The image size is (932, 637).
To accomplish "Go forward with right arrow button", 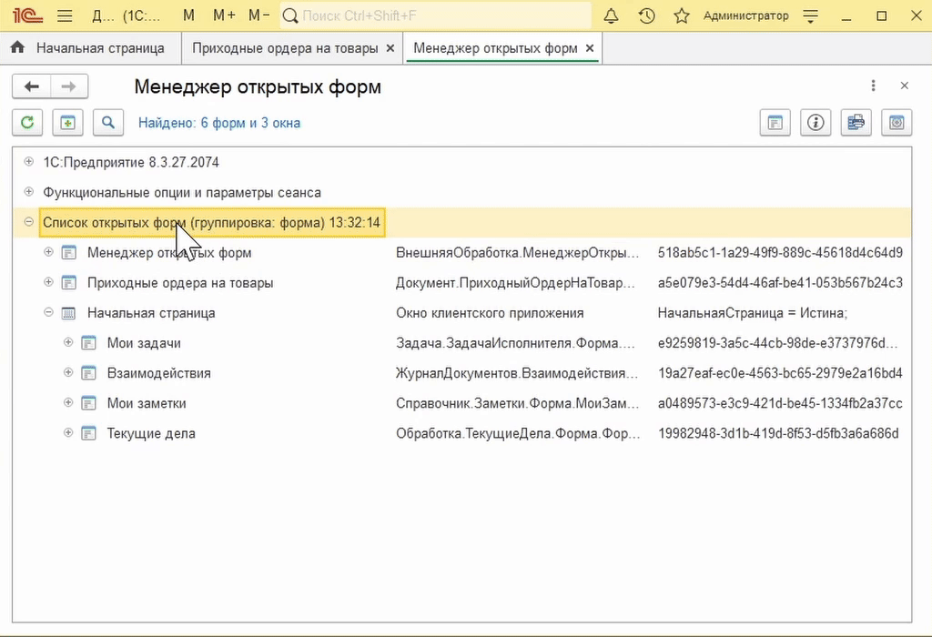I will (69, 86).
